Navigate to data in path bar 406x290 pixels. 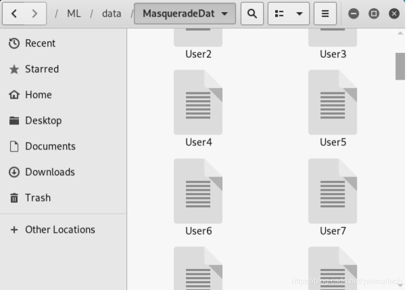point(112,14)
